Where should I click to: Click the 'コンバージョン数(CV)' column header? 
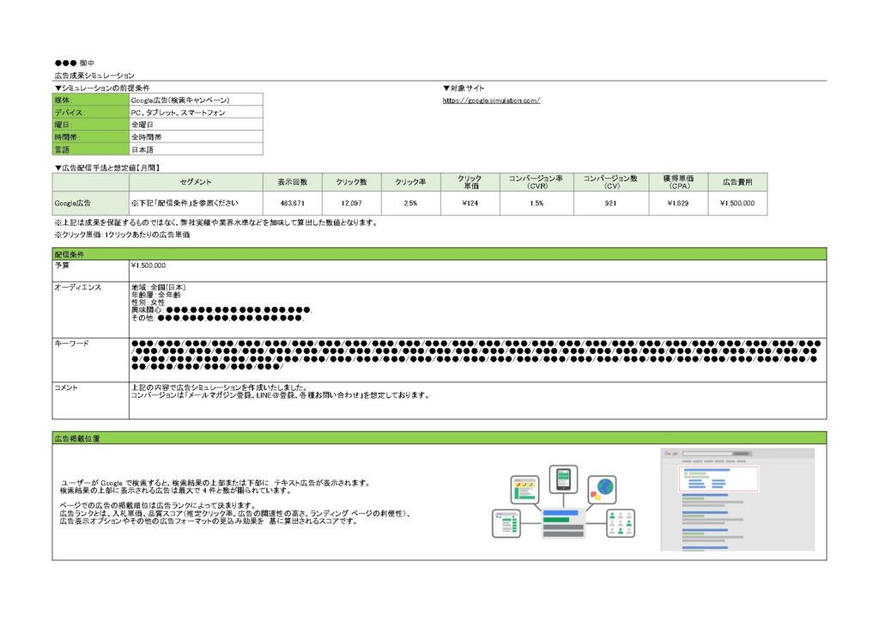[611, 182]
